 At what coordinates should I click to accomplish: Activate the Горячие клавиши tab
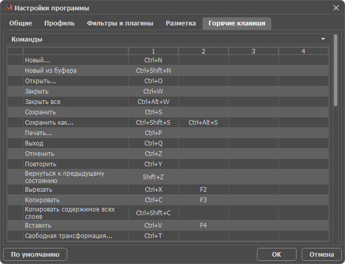[237, 23]
